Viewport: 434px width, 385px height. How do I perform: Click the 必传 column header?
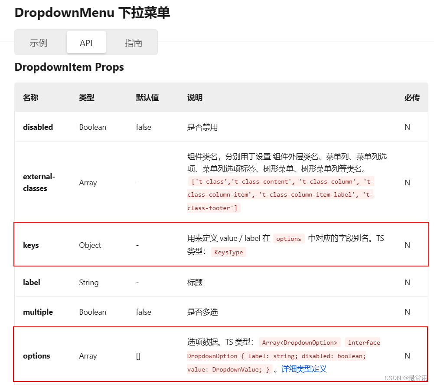[x=411, y=98]
